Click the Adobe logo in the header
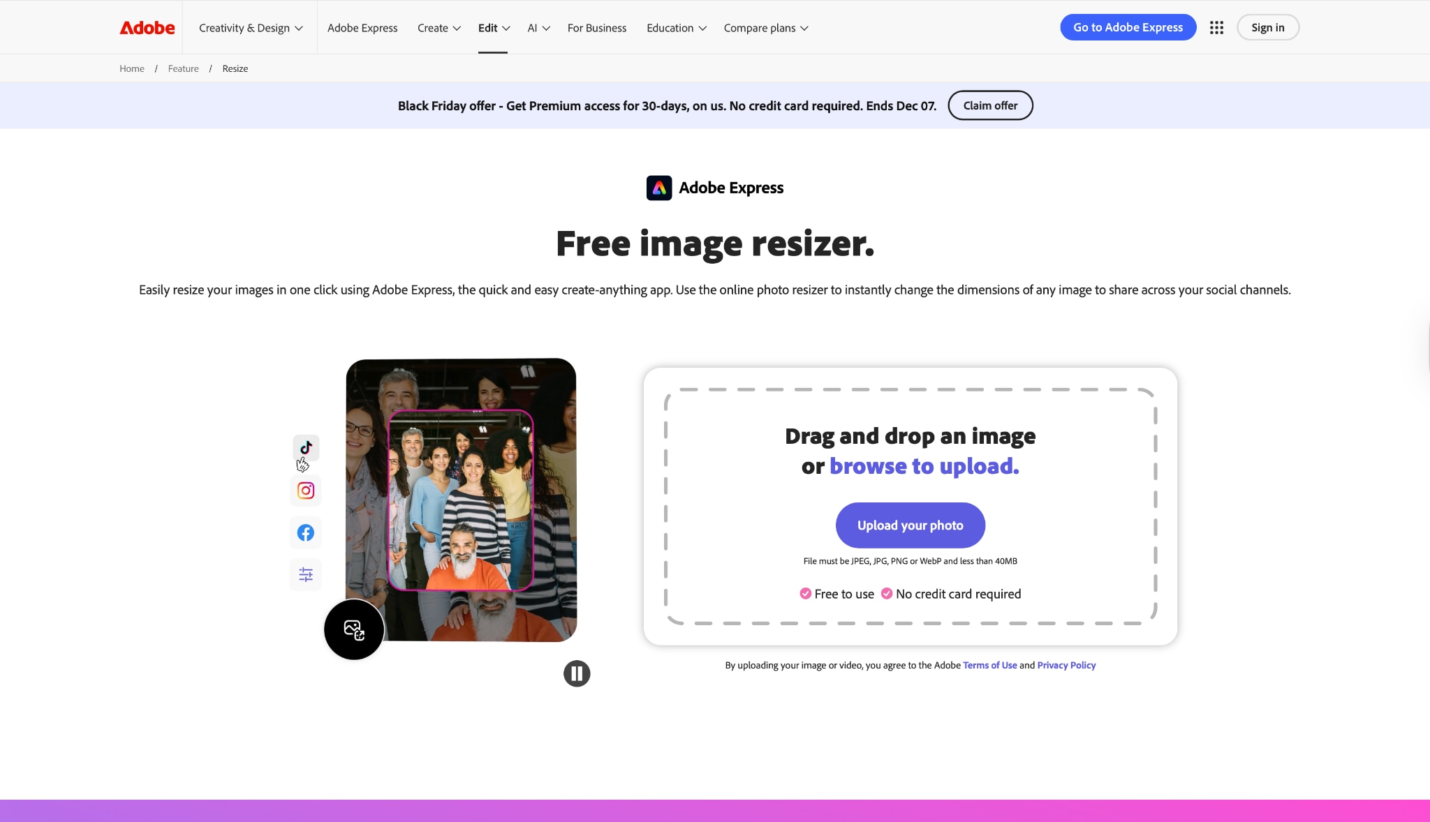The width and height of the screenshot is (1430, 822). [x=146, y=27]
